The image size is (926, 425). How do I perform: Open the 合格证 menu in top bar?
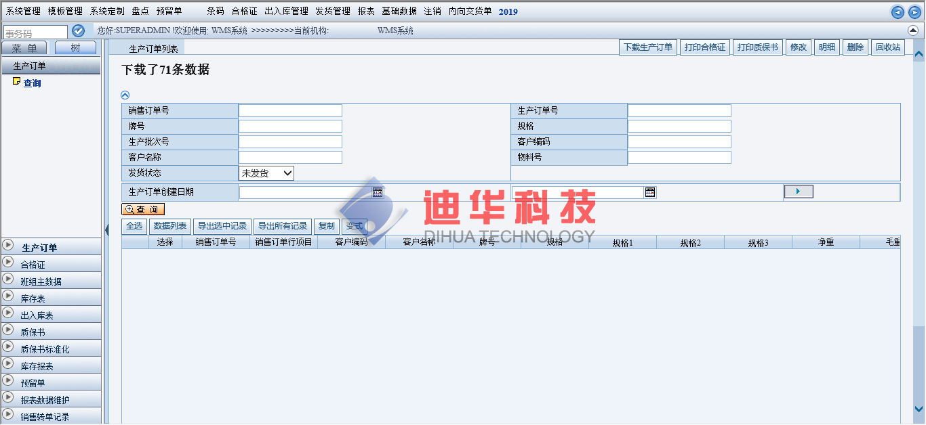(x=244, y=12)
